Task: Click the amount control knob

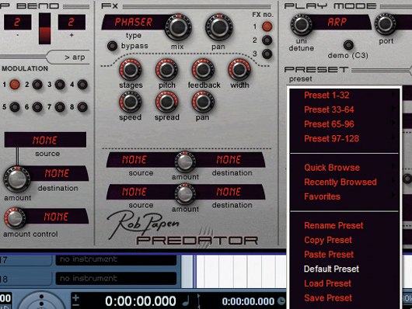Action: 15,218
